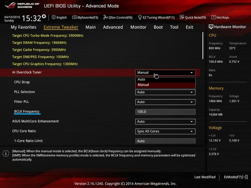Viewport: 251px width, 188px height.
Task: Click the CPU temperature 33°C value
Action: click(x=232, y=48)
